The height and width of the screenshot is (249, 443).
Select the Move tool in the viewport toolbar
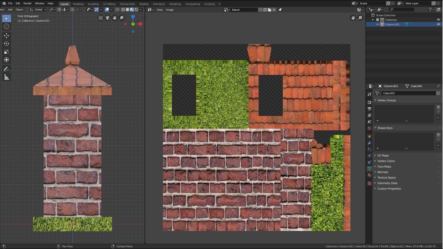pyautogui.click(x=6, y=36)
